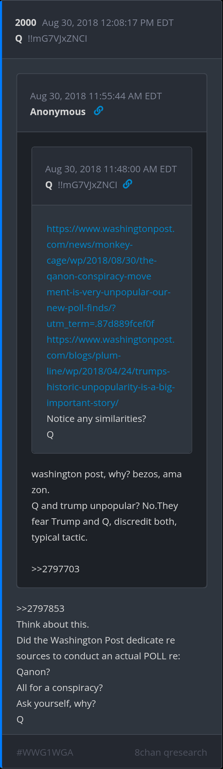The height and width of the screenshot is (769, 223).
Task: Follow the >>2797703 post reference
Action: pyautogui.click(x=55, y=569)
